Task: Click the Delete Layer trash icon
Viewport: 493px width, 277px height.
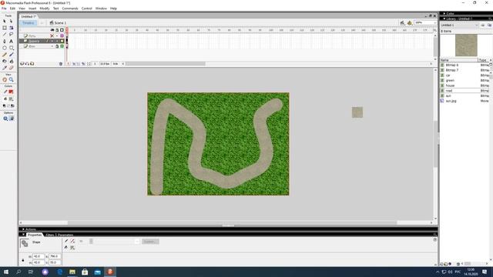Action: 61,64
